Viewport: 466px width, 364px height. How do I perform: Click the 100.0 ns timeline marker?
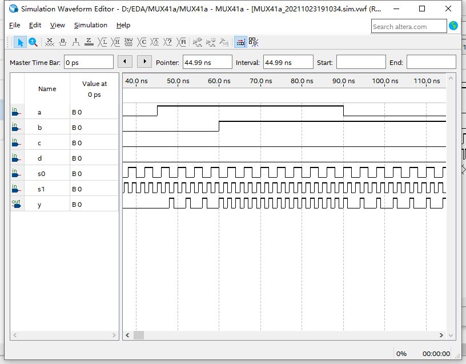[385, 81]
